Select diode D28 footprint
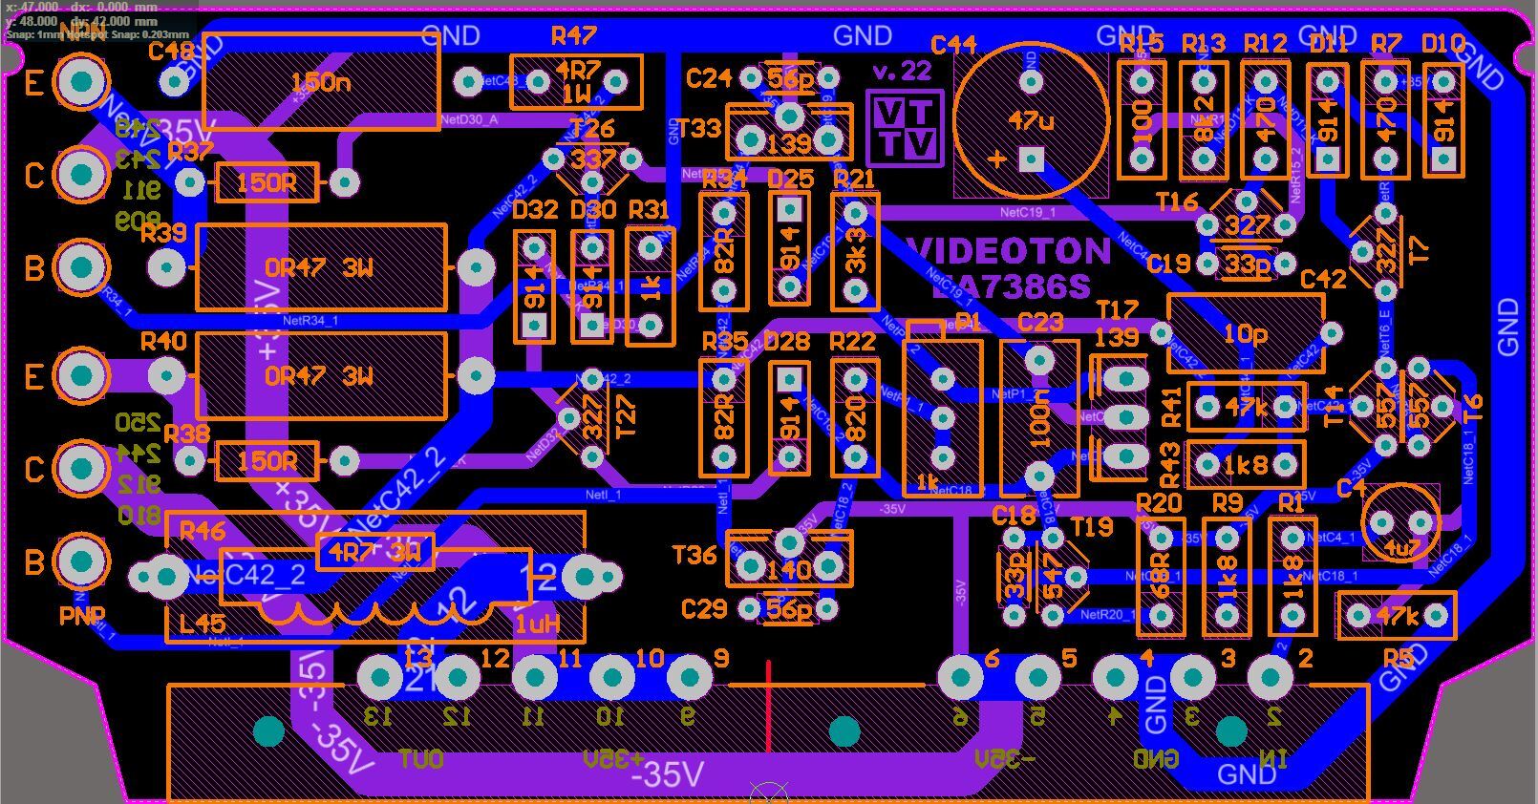Image resolution: width=1538 pixels, height=804 pixels. point(789,418)
